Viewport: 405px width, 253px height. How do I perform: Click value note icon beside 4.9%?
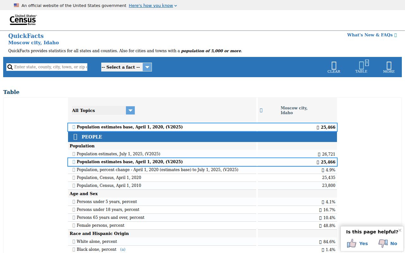click(x=323, y=170)
